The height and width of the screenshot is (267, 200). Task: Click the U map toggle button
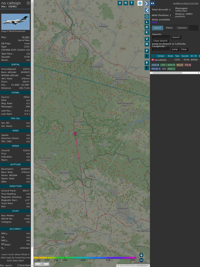(120, 3)
